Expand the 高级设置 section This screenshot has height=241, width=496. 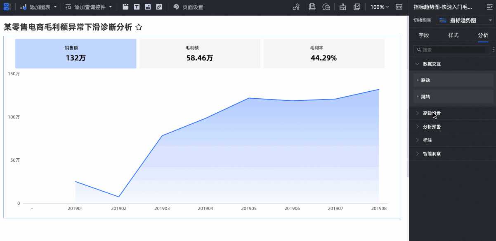pos(452,113)
